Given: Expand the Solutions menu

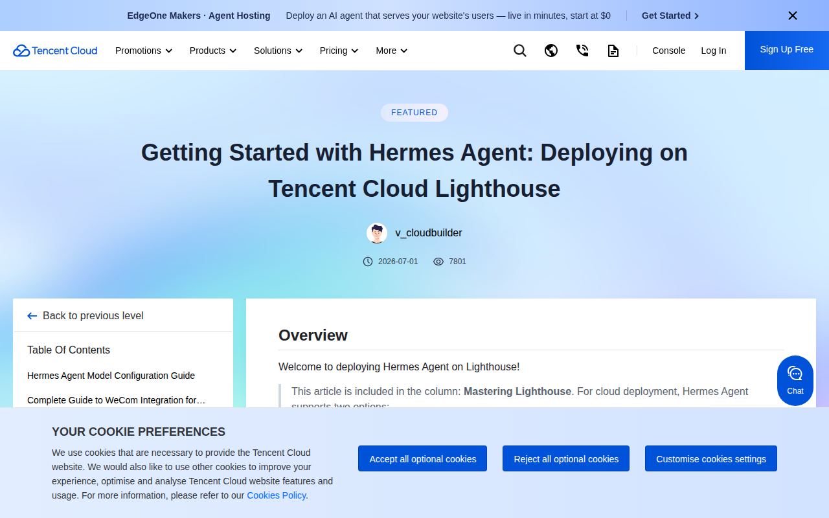Looking at the screenshot, I should pyautogui.click(x=278, y=51).
